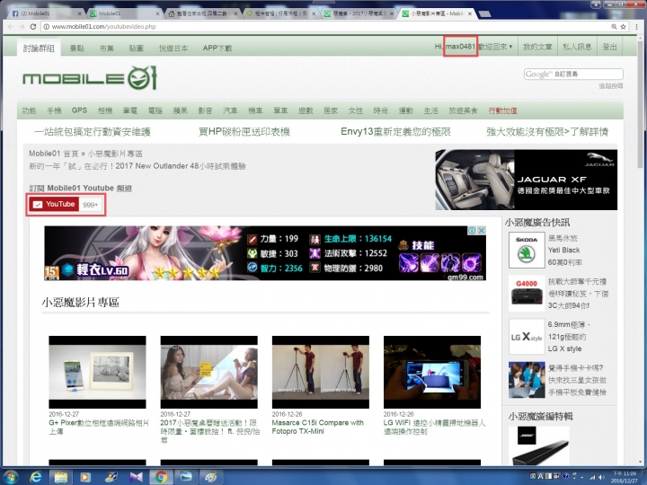Go forward with the browser forward arrow
The height and width of the screenshot is (485, 647).
(22, 26)
